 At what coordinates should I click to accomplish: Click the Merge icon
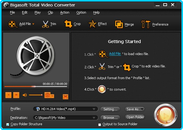pyautogui.click(x=119, y=24)
